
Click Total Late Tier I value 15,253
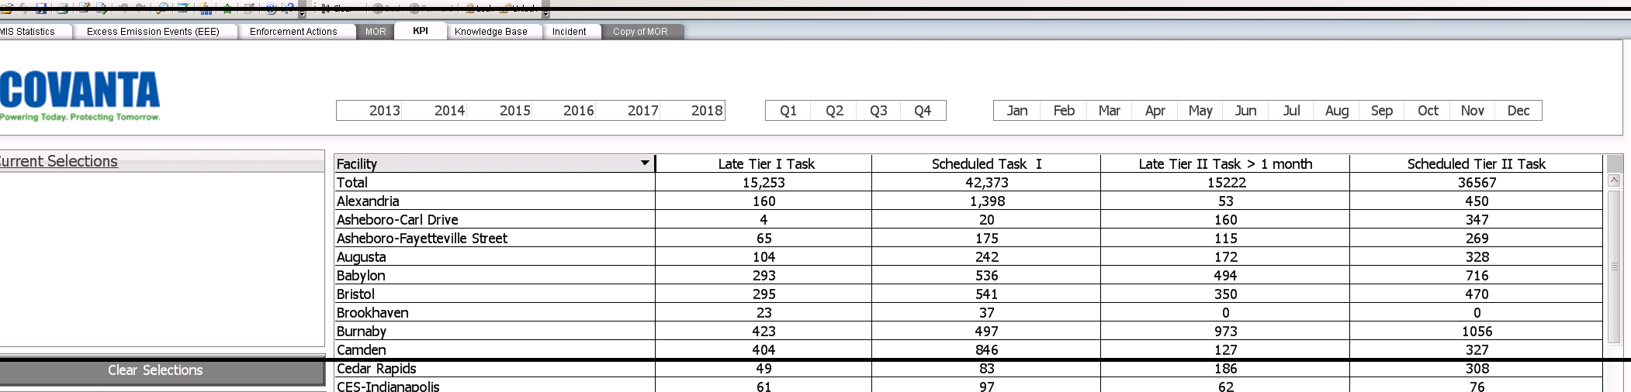pyautogui.click(x=764, y=182)
